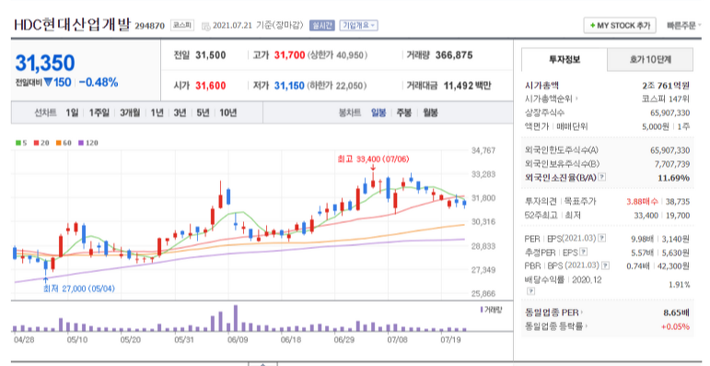Click the help icon beside PER EPS(2021.03)
The image size is (710, 366).
click(x=601, y=238)
